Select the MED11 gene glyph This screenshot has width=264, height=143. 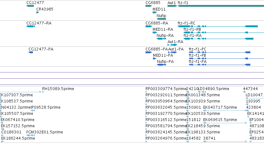[x=155, y=12]
